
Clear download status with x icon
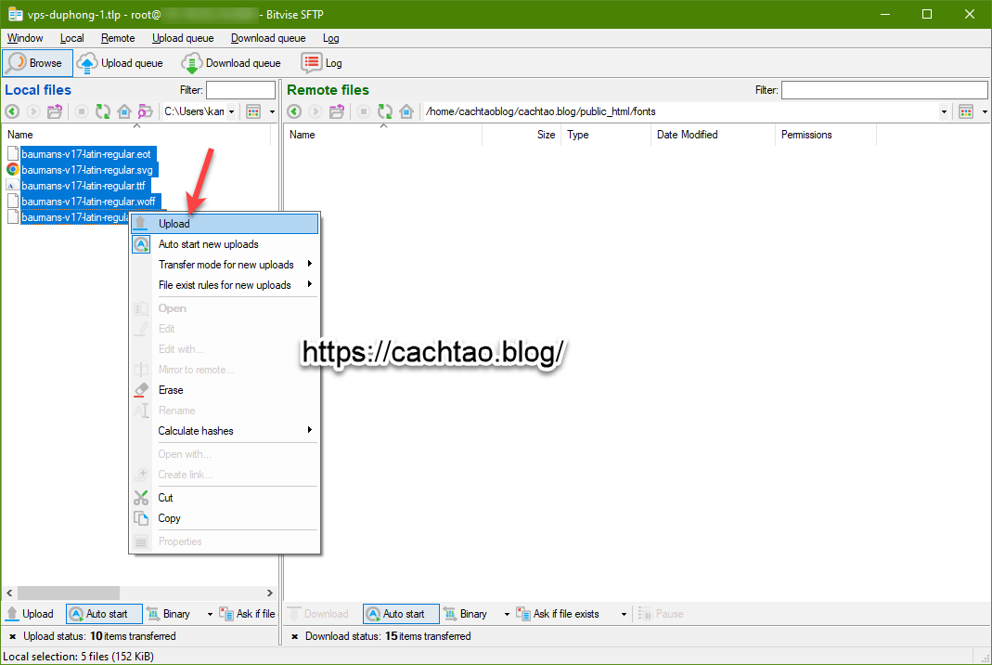294,636
